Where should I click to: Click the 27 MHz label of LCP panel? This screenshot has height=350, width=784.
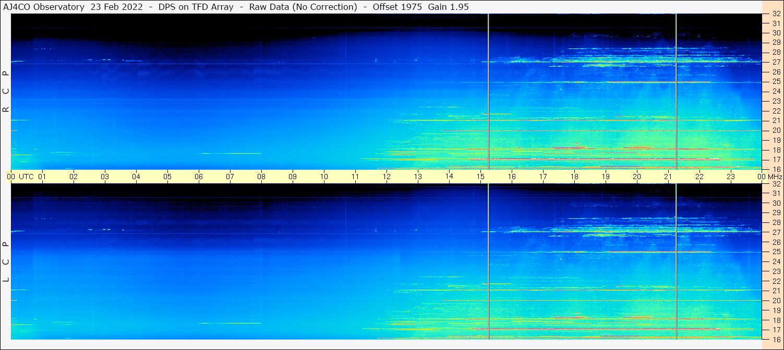(x=776, y=232)
